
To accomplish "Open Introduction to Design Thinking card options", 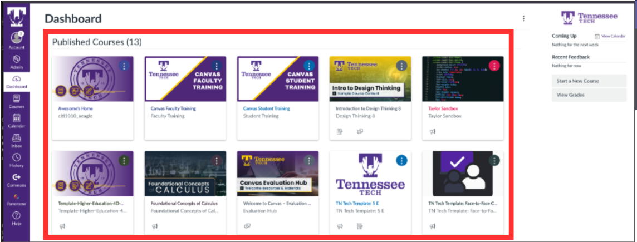I will point(402,66).
